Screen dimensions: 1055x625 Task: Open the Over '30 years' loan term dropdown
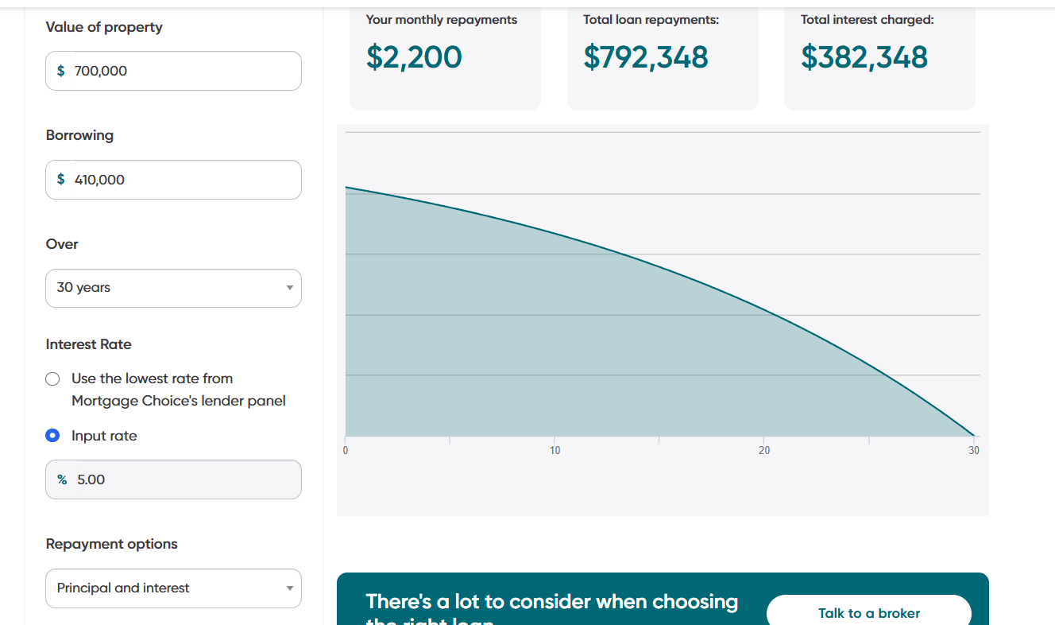coord(173,288)
